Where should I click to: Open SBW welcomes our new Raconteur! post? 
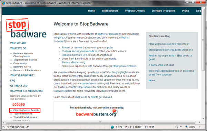(x=169, y=44)
